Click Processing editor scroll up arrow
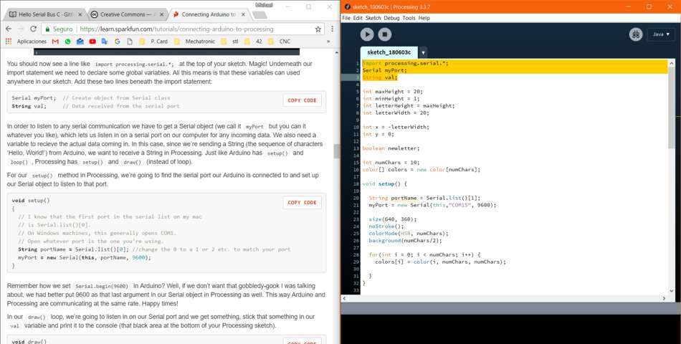Viewport: 681px width, 344px height. pyautogui.click(x=672, y=63)
